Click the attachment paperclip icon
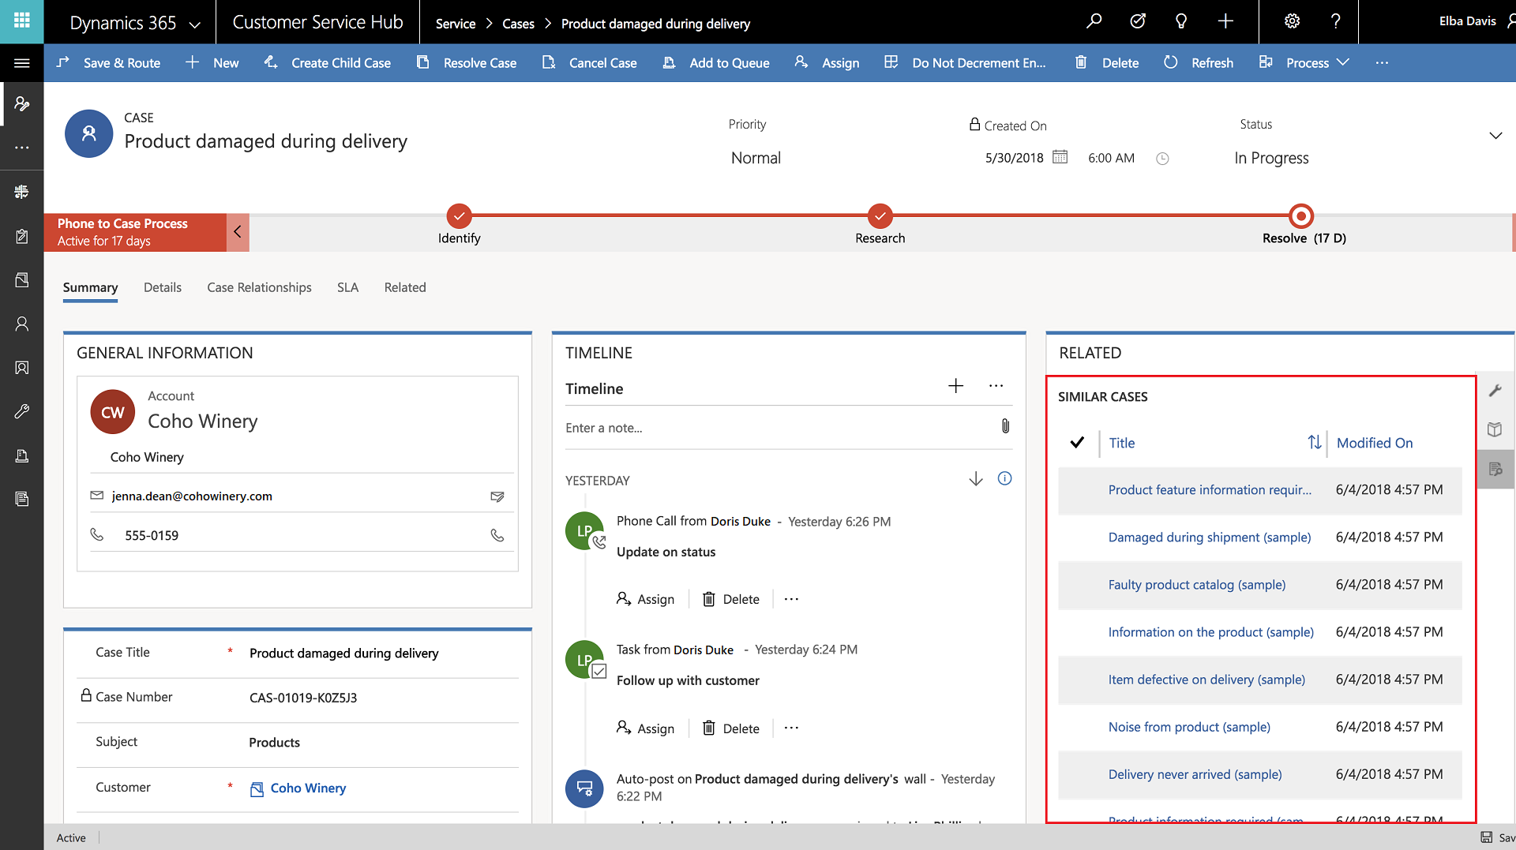 click(x=1005, y=426)
